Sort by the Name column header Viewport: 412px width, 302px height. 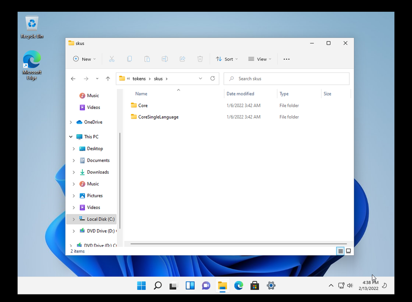(141, 94)
